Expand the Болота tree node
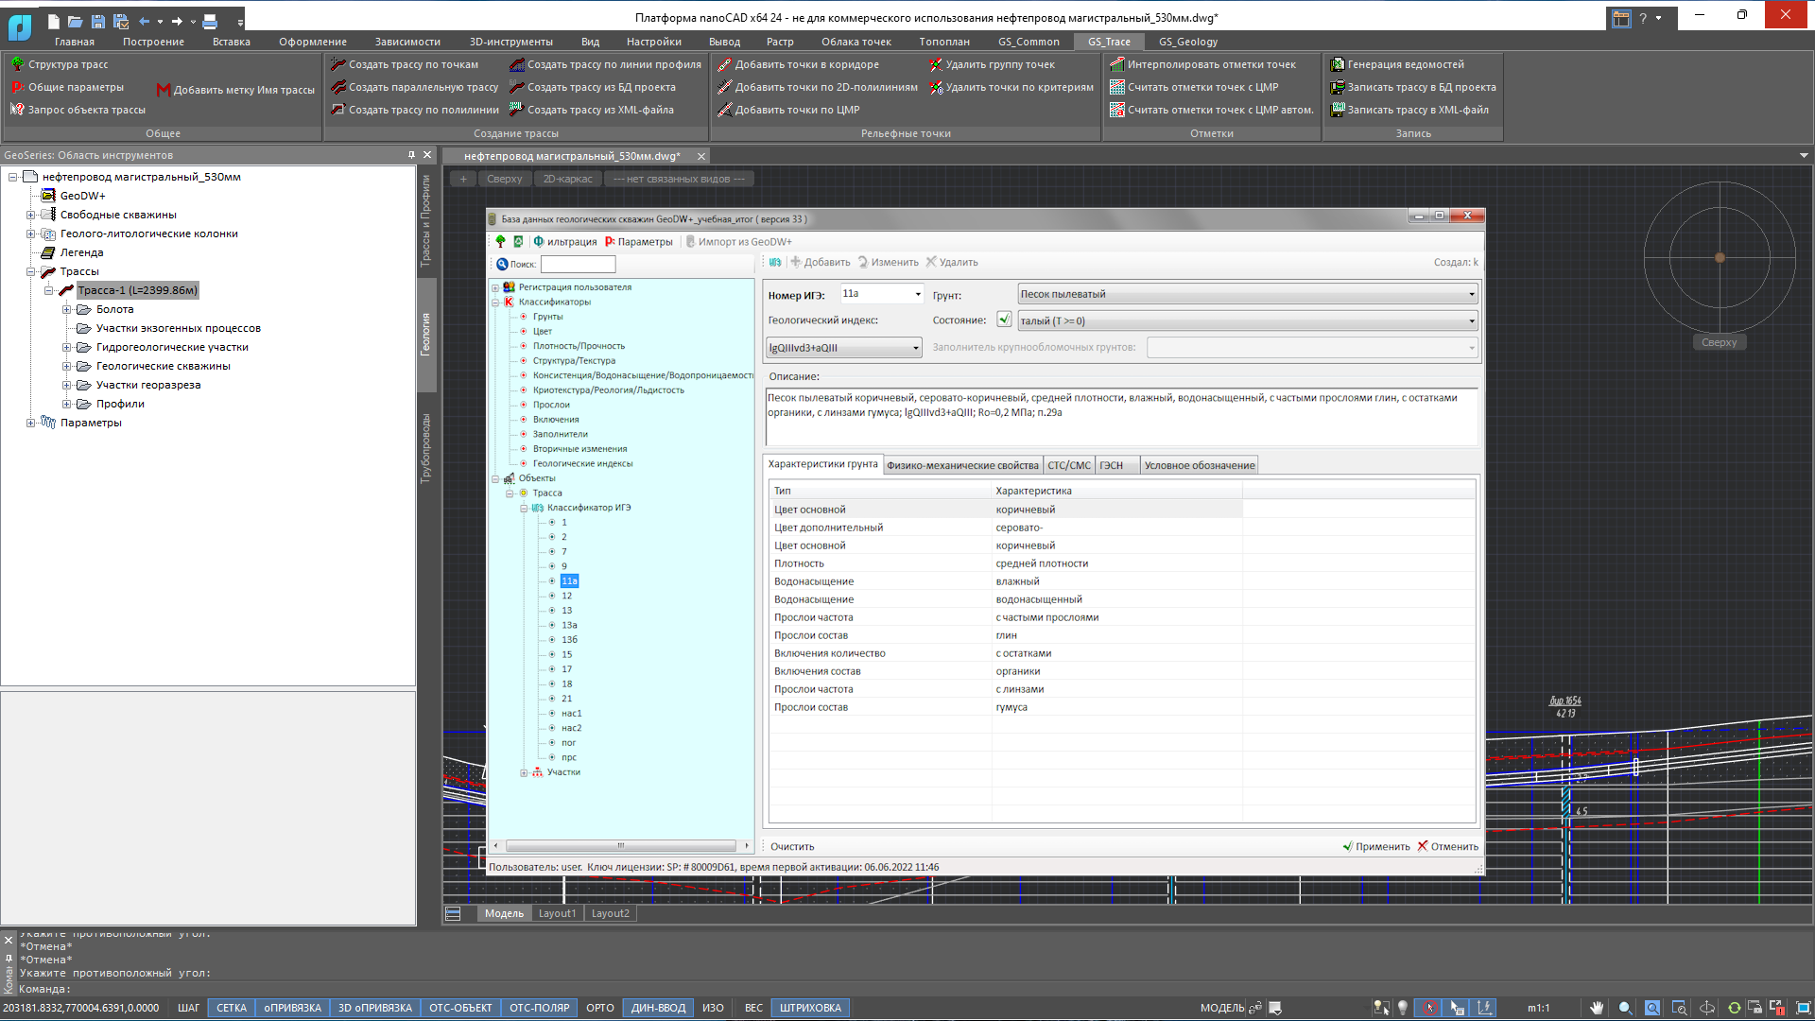The image size is (1815, 1021). click(x=66, y=309)
